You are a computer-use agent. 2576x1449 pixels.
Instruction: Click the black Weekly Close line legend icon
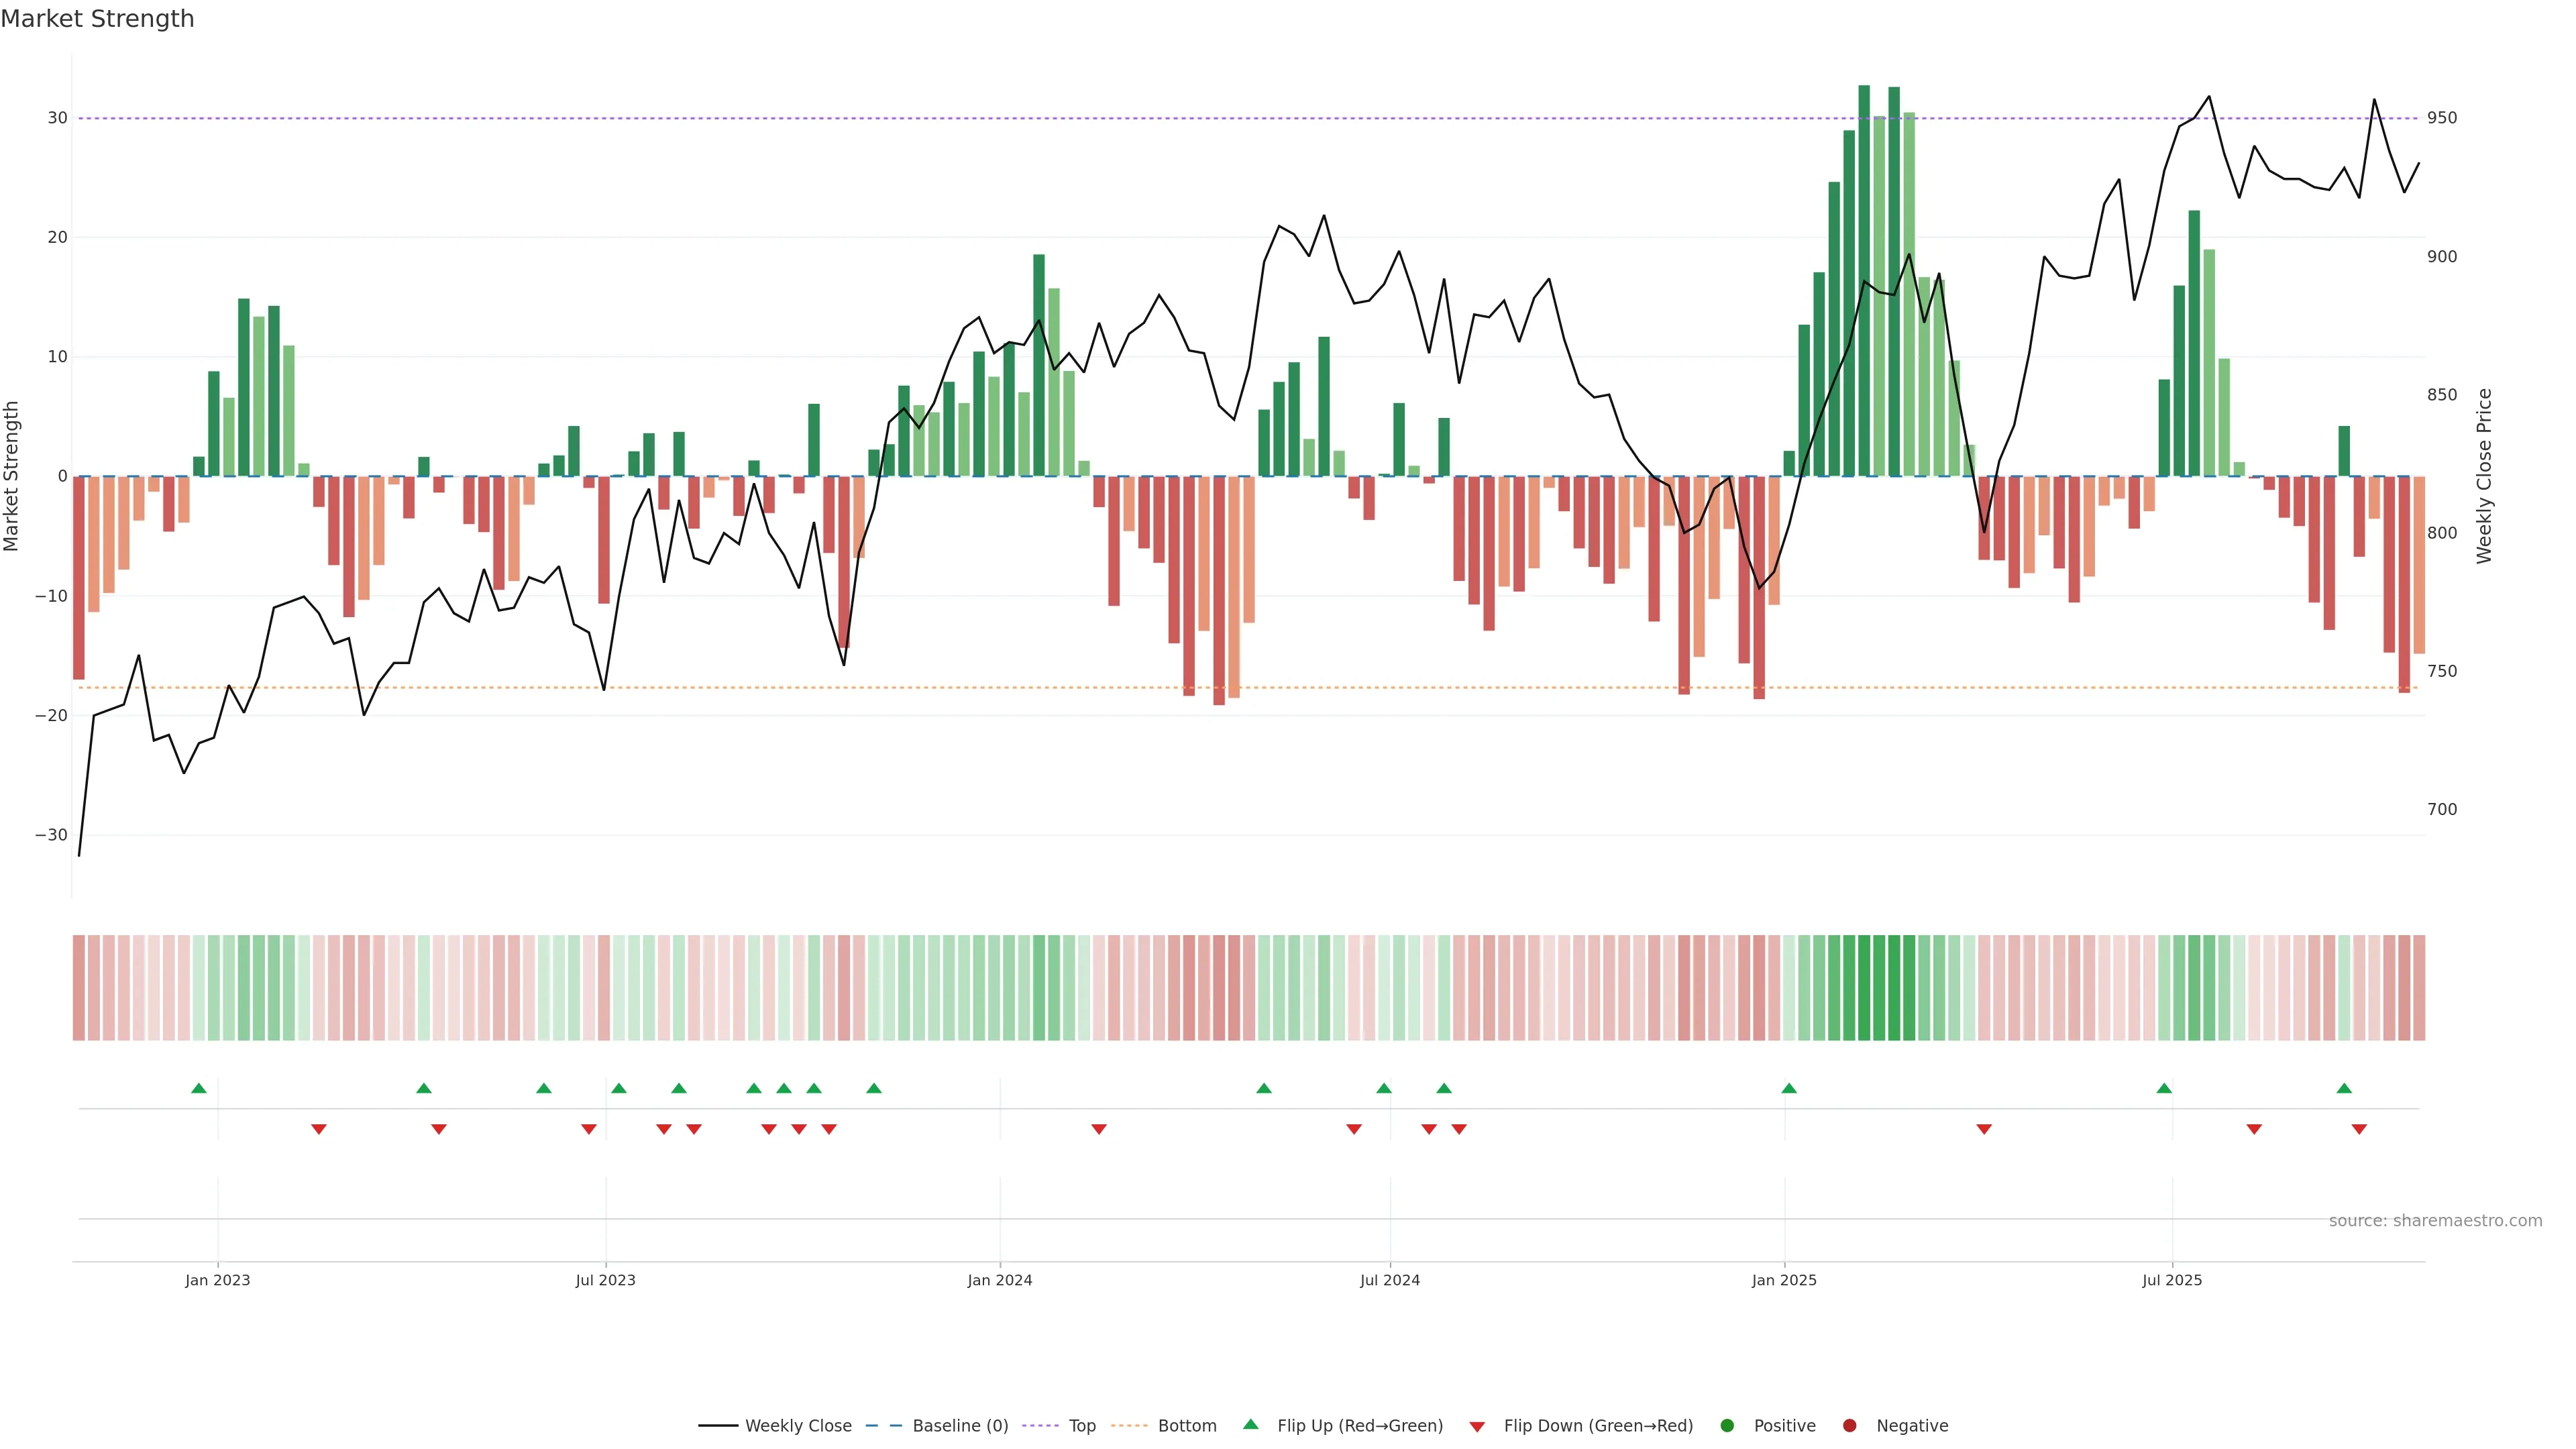718,1426
